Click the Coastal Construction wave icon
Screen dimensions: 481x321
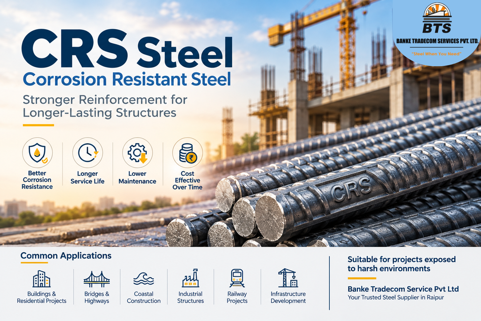point(144,279)
